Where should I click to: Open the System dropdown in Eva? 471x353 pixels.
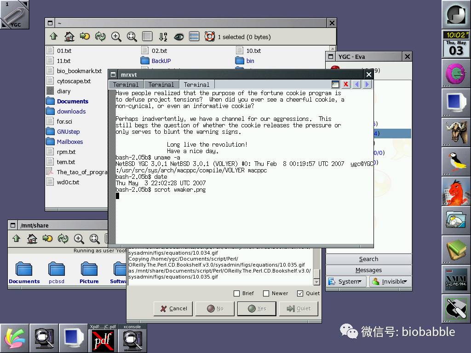pos(347,281)
